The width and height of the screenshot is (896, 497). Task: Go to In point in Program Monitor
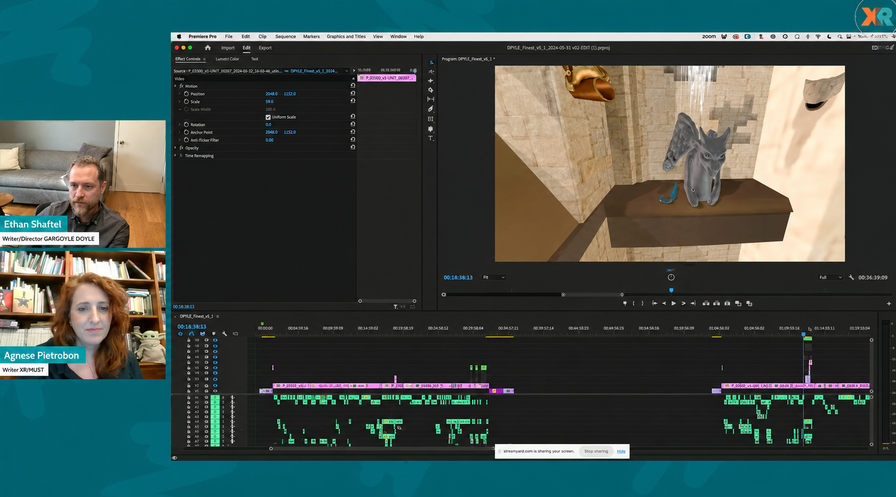click(654, 303)
